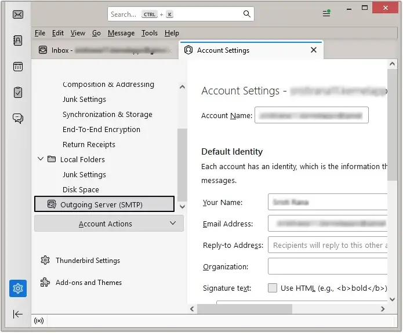Open the Chat space icon
Screen dimensions: 403x333
[x=18, y=118]
